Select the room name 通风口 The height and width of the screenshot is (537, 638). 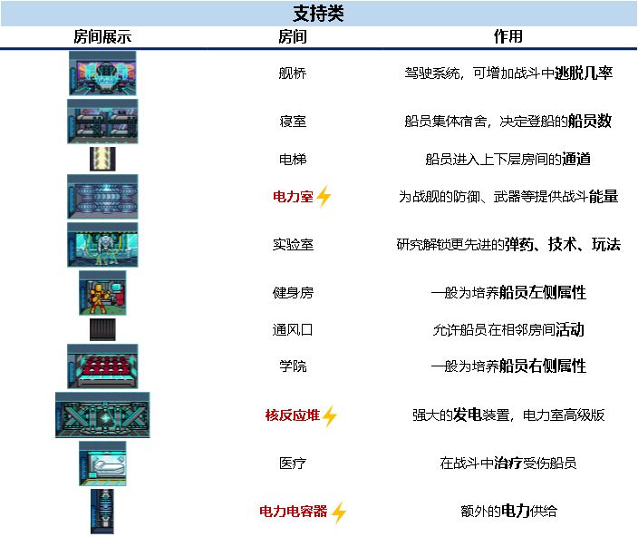pos(293,329)
